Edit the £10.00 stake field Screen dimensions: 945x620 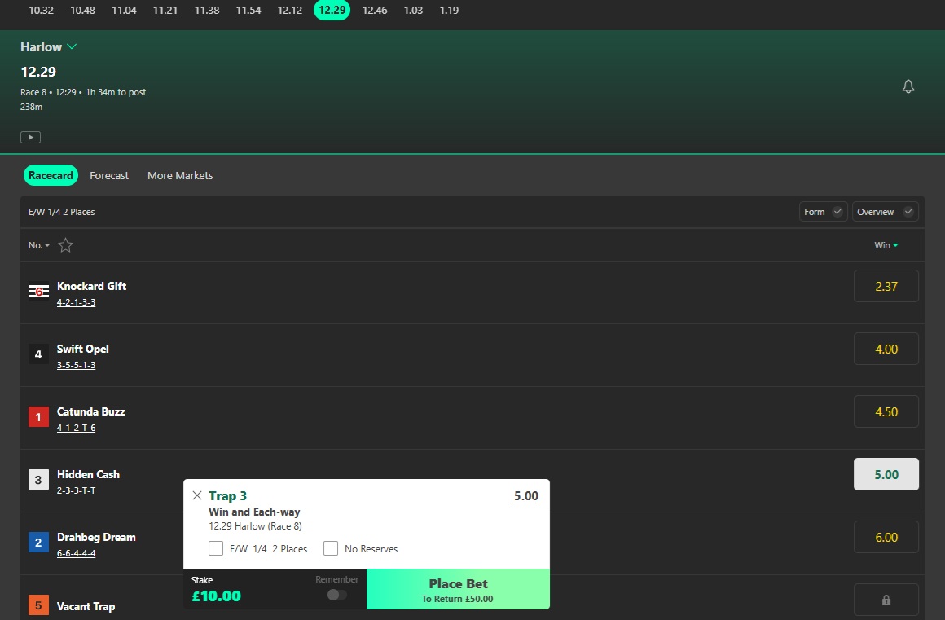click(216, 596)
